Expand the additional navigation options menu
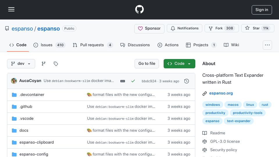 tap(267, 45)
